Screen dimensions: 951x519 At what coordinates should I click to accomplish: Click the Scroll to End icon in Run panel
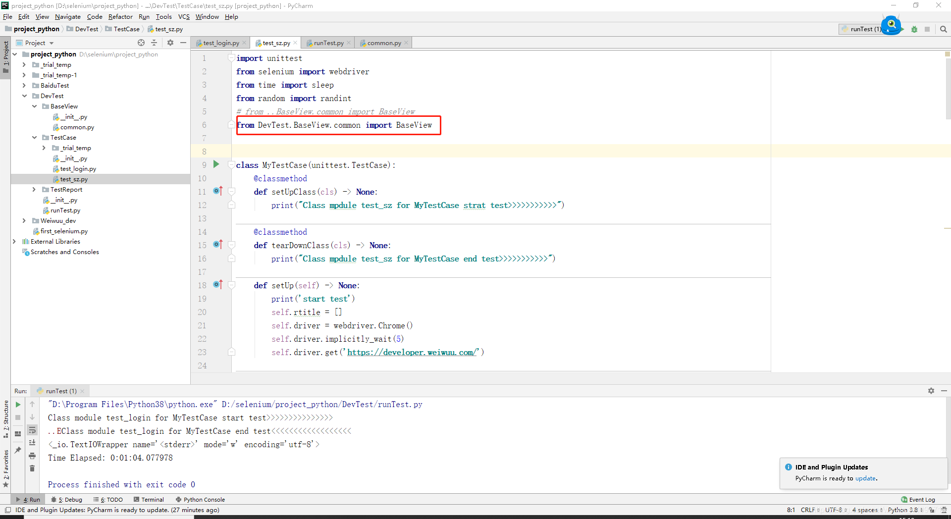pyautogui.click(x=32, y=443)
